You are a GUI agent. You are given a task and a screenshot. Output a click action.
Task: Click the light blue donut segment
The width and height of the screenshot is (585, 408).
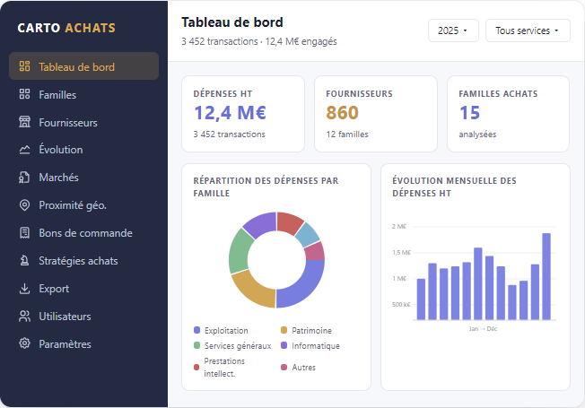(x=308, y=235)
